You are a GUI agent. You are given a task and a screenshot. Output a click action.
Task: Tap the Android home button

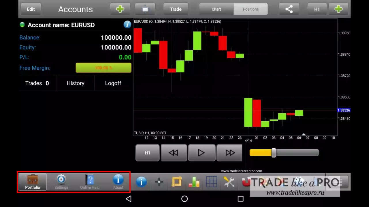184,199
